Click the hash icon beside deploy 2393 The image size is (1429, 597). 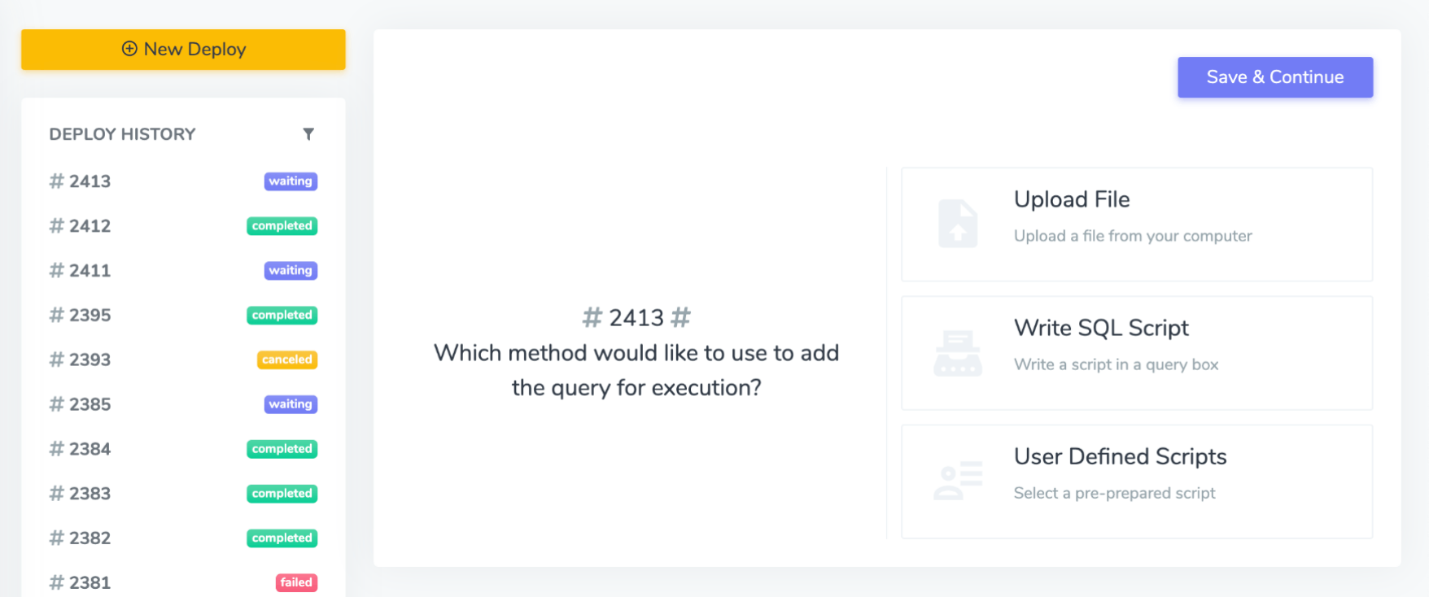(56, 360)
